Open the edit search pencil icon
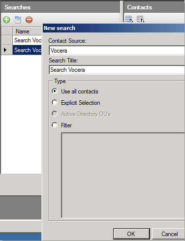185x241 pixels. (x=18, y=20)
